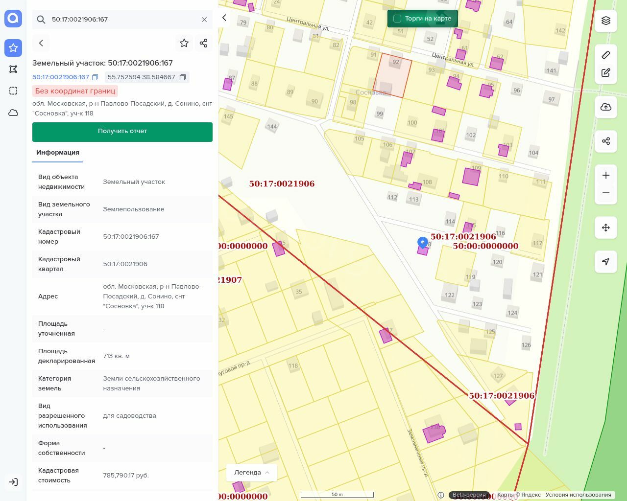Select the ruler measurement tool

point(606,55)
